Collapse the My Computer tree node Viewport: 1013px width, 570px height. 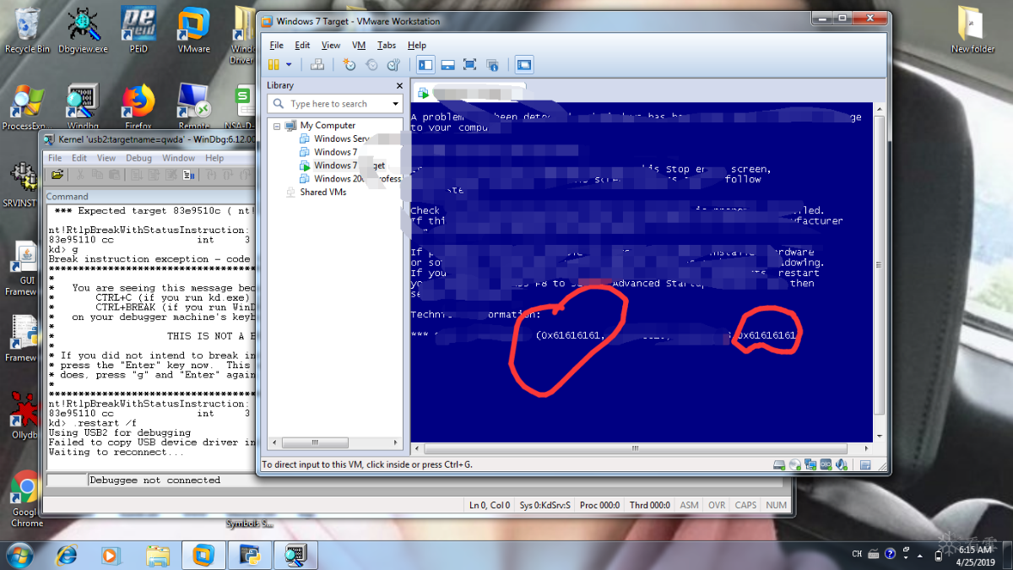pyautogui.click(x=277, y=125)
